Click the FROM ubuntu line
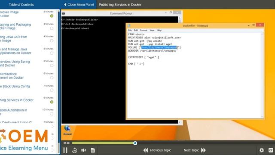 pos(136,34)
